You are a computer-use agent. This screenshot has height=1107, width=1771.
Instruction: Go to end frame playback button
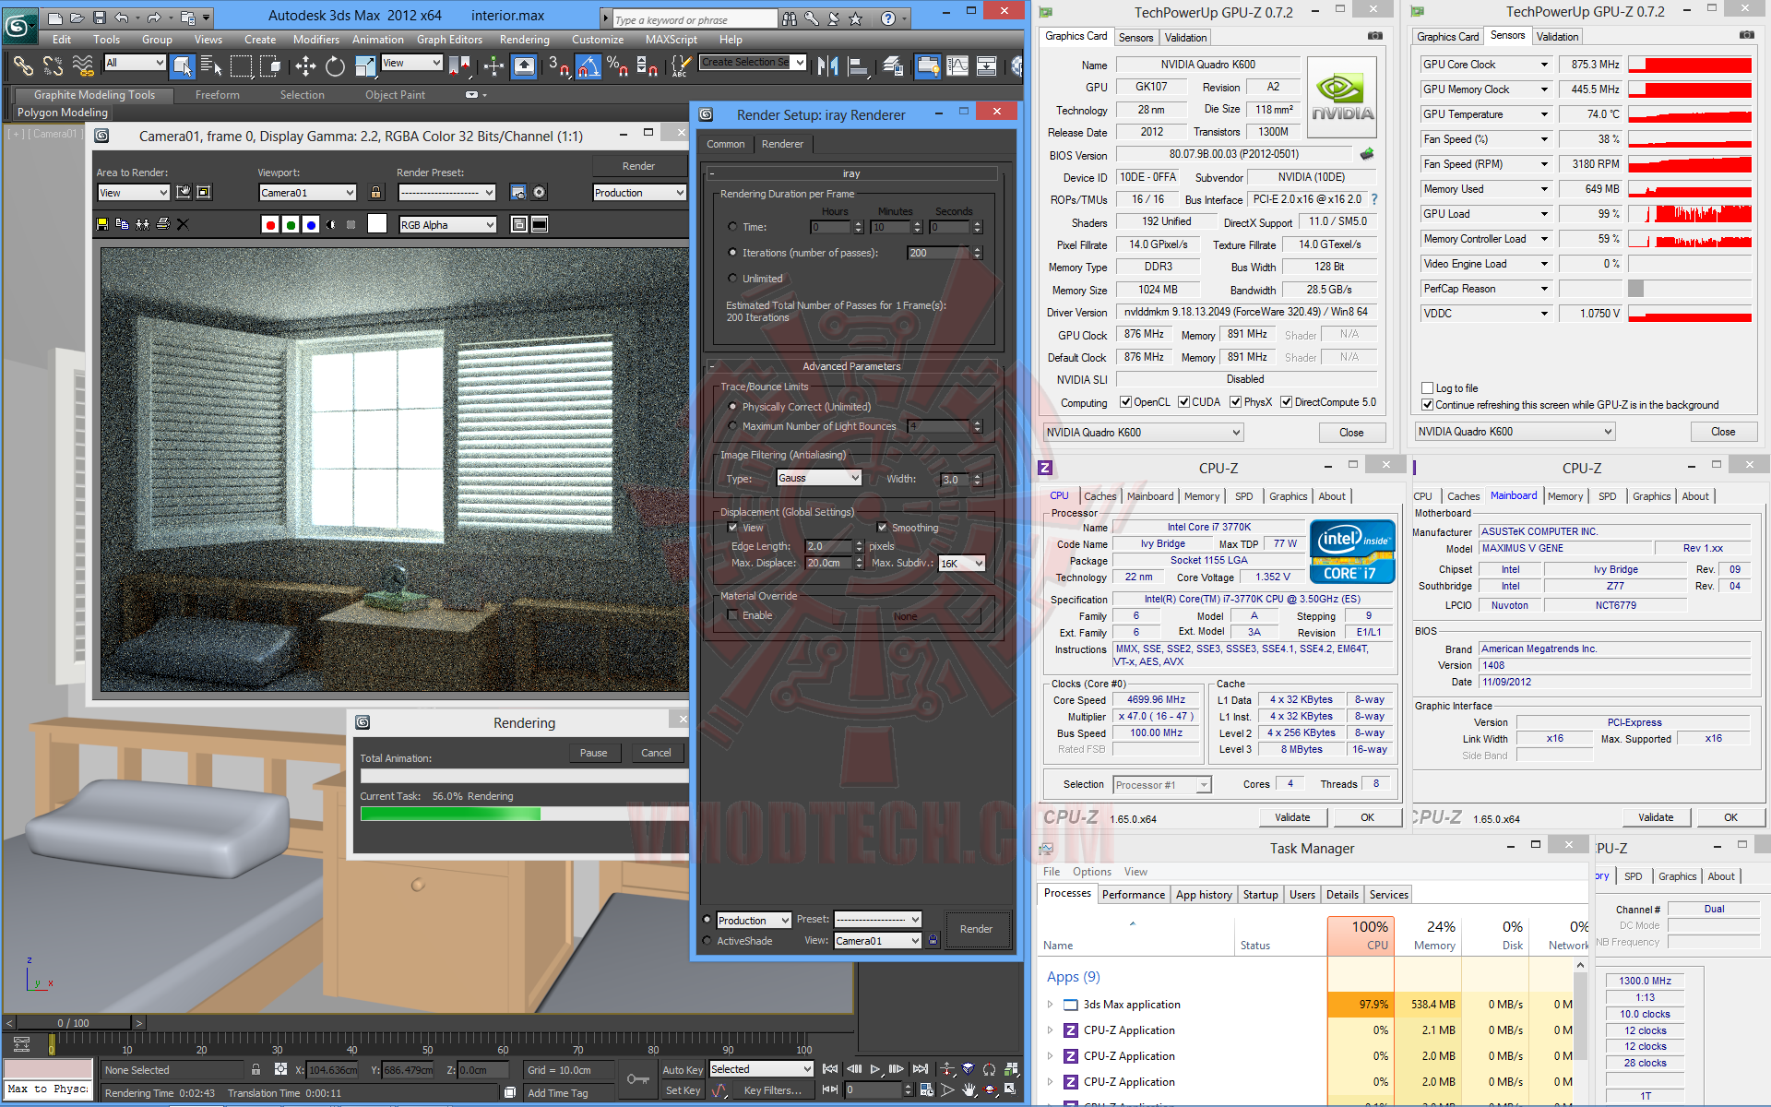tap(920, 1069)
